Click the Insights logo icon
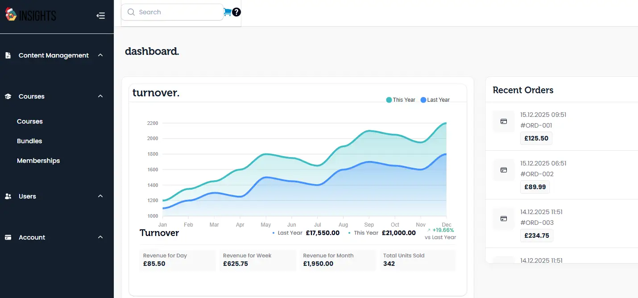638x298 pixels. [11, 15]
